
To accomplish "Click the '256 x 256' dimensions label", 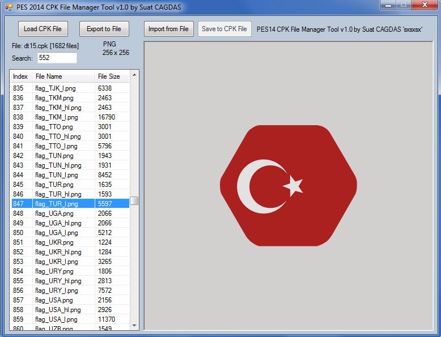I will pos(116,53).
